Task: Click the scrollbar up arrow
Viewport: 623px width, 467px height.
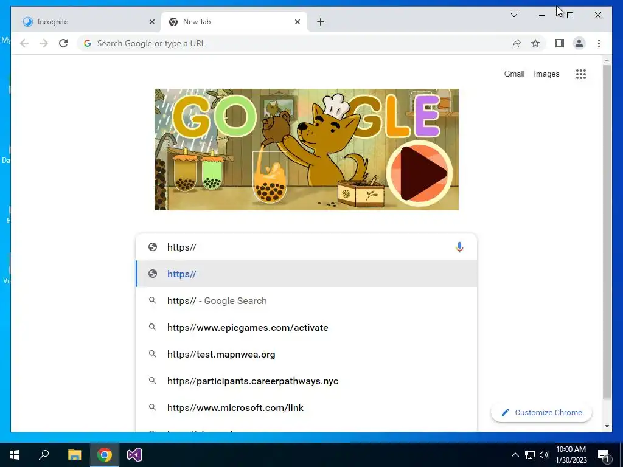Action: 607,61
